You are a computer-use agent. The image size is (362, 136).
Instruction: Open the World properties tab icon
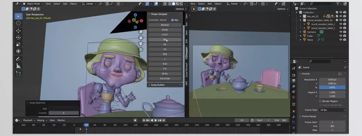tap(294, 97)
